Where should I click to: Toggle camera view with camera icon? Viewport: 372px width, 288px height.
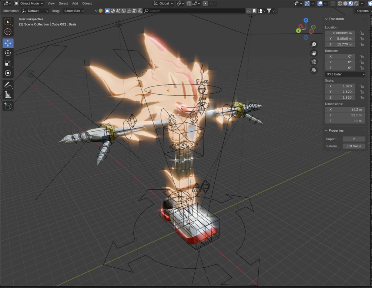click(x=314, y=62)
